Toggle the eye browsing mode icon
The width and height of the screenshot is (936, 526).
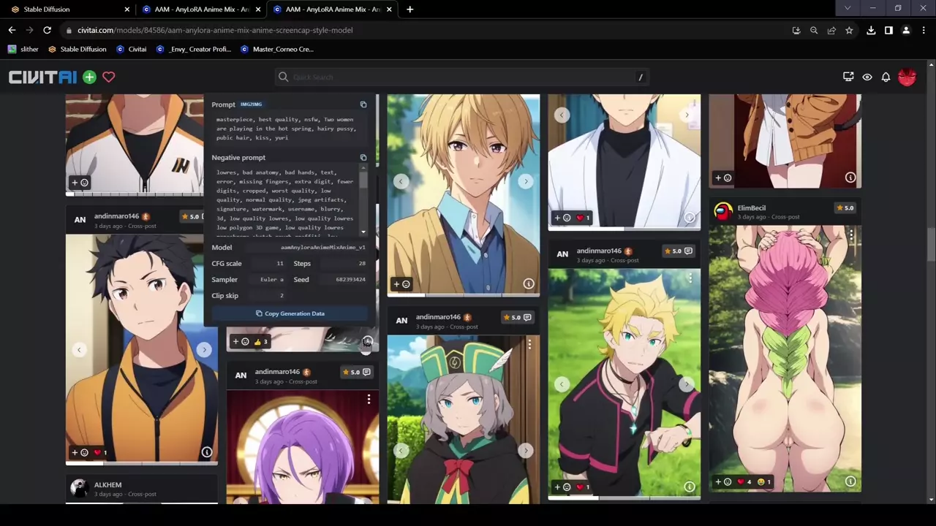867,77
